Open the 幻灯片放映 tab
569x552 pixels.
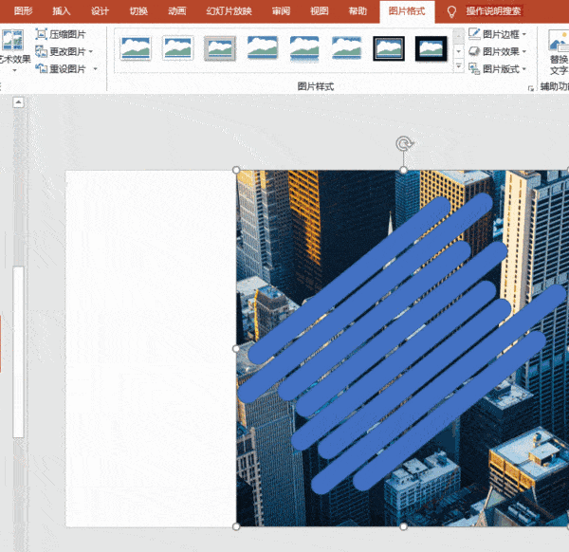(x=229, y=10)
